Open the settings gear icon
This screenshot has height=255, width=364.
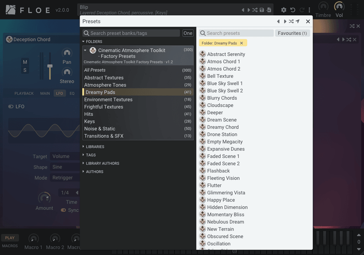(x=283, y=10)
